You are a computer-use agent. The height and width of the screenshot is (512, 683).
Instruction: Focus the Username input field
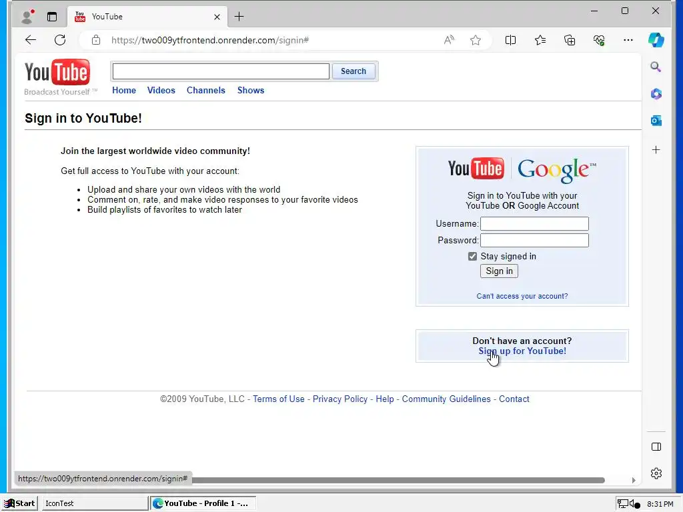click(534, 224)
